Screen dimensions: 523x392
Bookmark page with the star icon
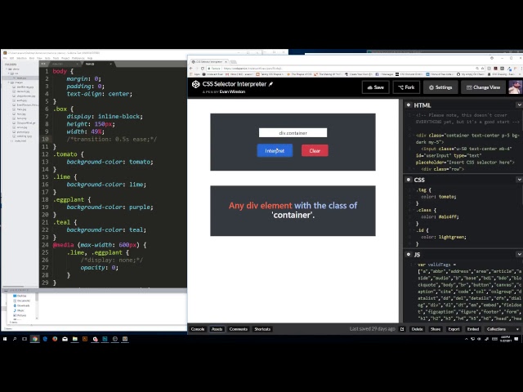482,69
